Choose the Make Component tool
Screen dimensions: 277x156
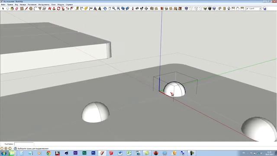click(x=8, y=9)
